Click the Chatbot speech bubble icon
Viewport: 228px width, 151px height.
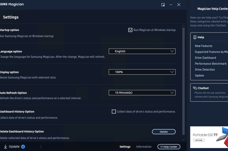195,88
